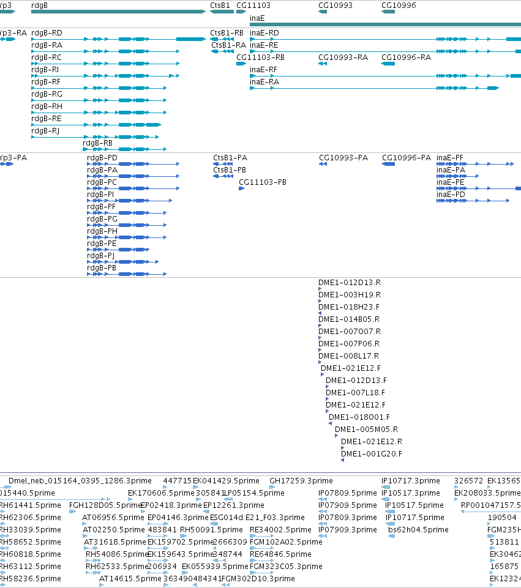Image resolution: width=521 pixels, height=588 pixels.
Task: Select EST IP07809.5prime
Action: pyautogui.click(x=323, y=499)
